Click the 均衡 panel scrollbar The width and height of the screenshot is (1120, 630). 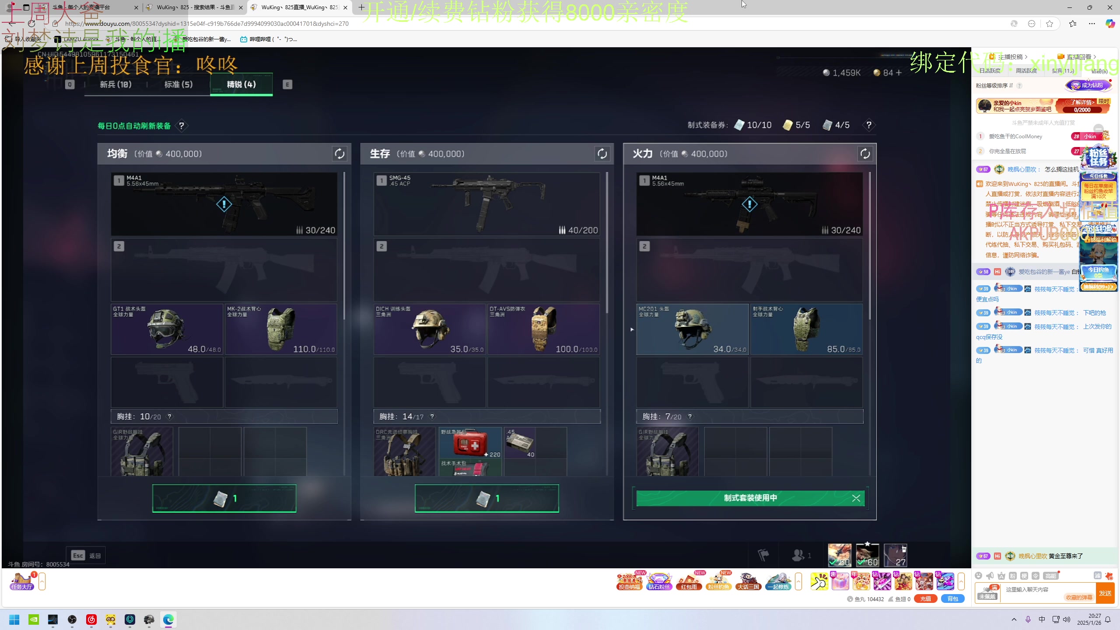pyautogui.click(x=344, y=245)
